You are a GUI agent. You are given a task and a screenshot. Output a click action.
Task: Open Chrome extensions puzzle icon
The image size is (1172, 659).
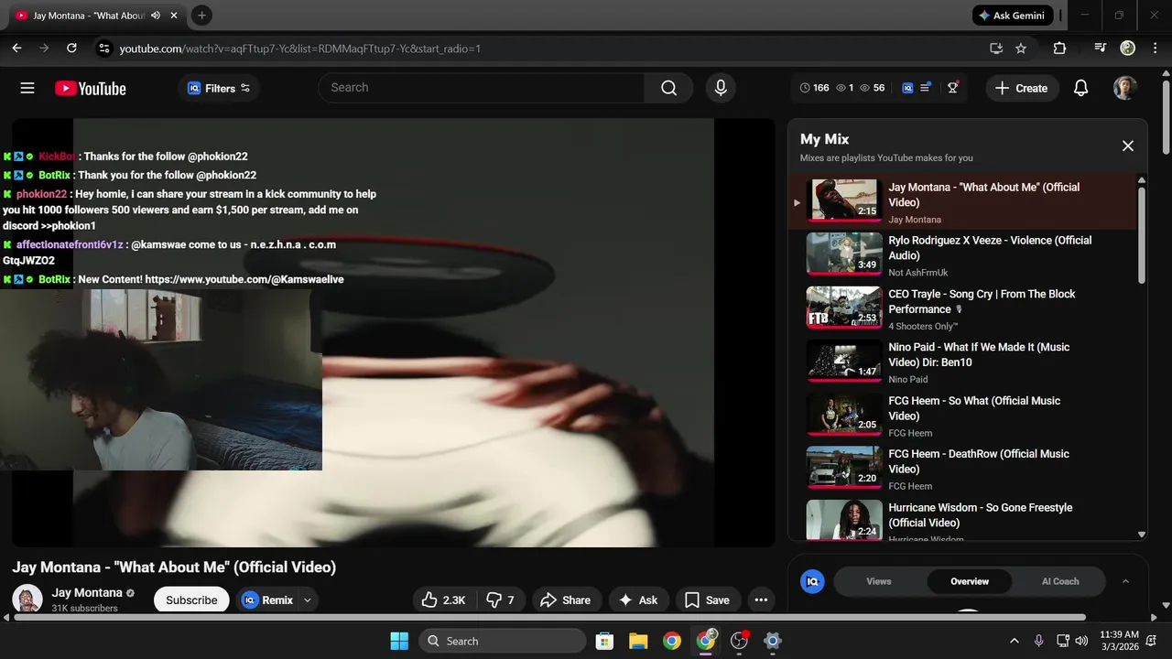click(x=1059, y=48)
